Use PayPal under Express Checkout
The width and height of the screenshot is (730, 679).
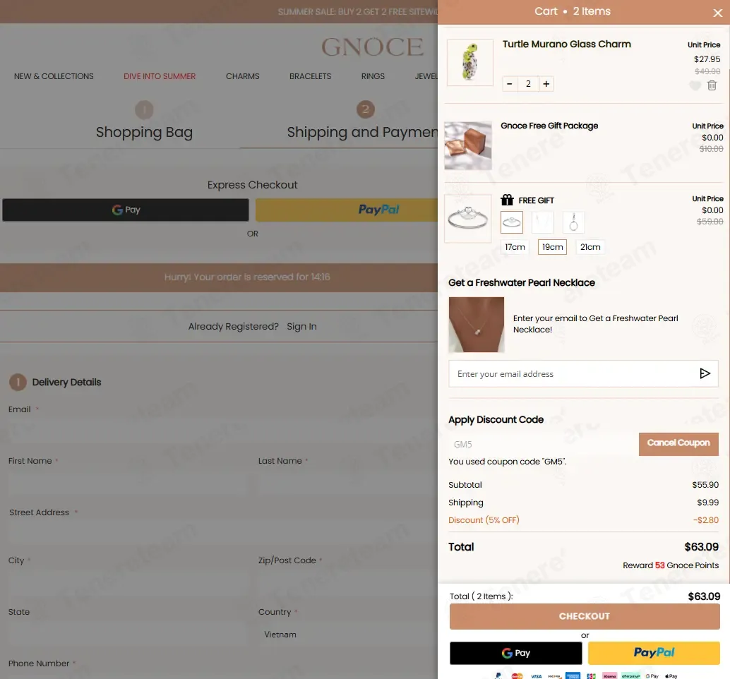point(347,210)
